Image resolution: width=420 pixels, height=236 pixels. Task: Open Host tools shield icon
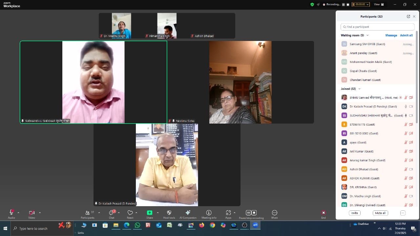[x=169, y=213]
